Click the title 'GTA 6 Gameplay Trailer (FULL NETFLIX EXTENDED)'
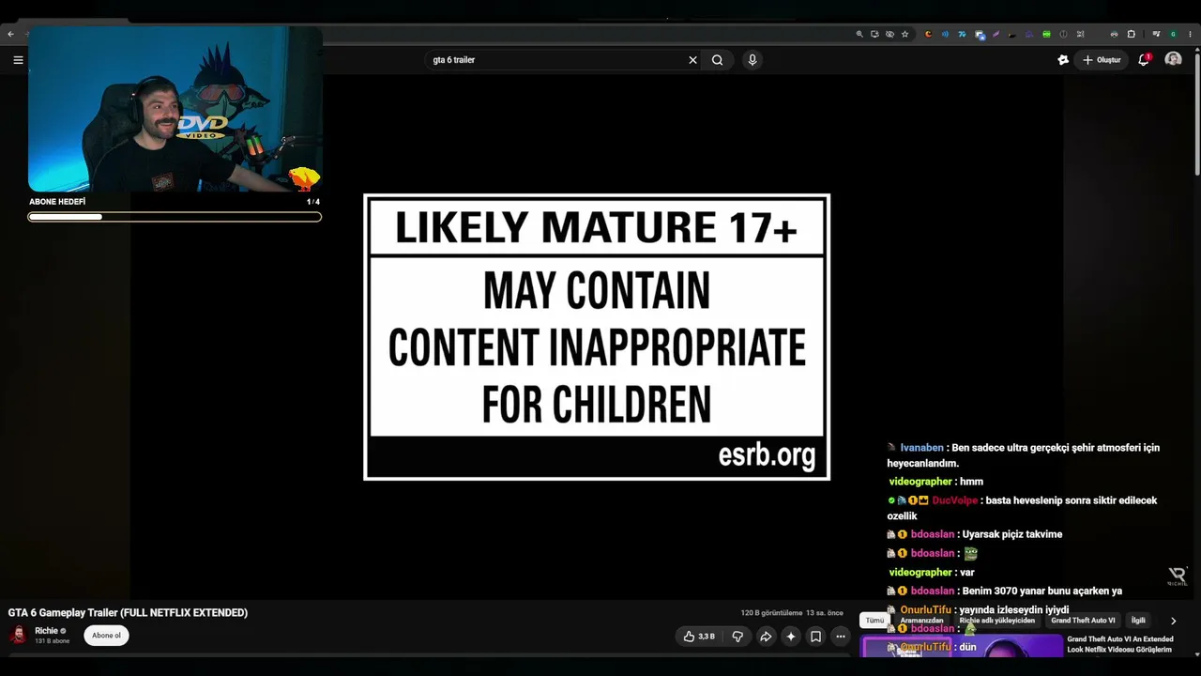1201x676 pixels. [128, 612]
